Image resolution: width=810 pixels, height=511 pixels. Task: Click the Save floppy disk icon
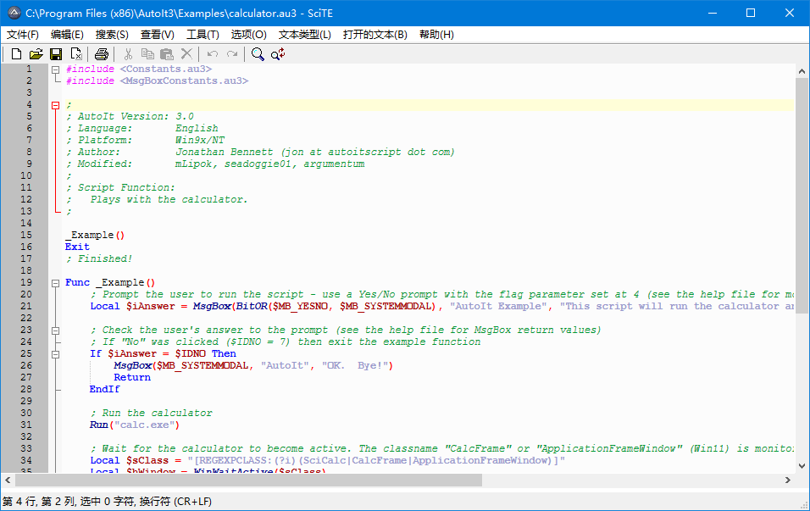coord(56,53)
